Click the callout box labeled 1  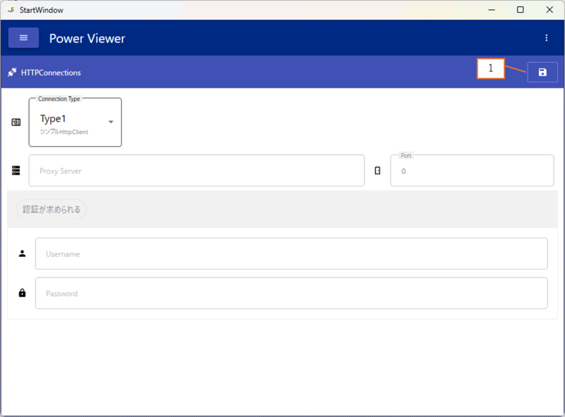click(x=491, y=69)
